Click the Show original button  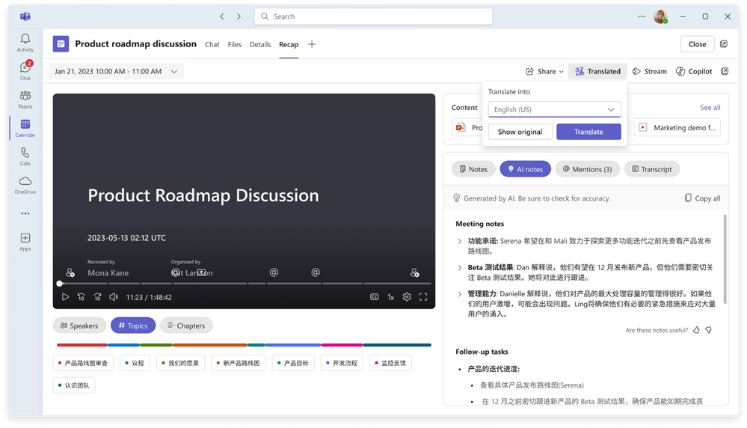pyautogui.click(x=520, y=132)
